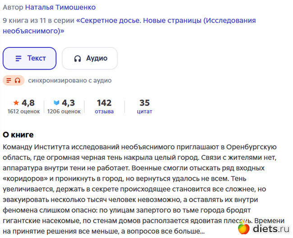Click the «синхронизировано с аудио» label
The width and height of the screenshot is (293, 238).
point(69,80)
